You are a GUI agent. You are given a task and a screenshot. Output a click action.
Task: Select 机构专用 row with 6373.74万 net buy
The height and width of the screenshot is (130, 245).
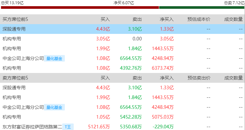tap(122, 68)
